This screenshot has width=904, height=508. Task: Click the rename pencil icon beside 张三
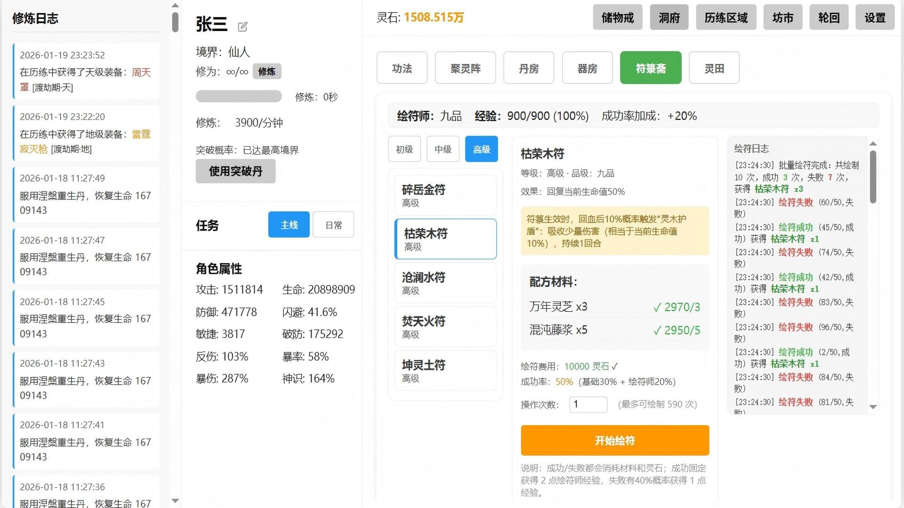tap(242, 27)
